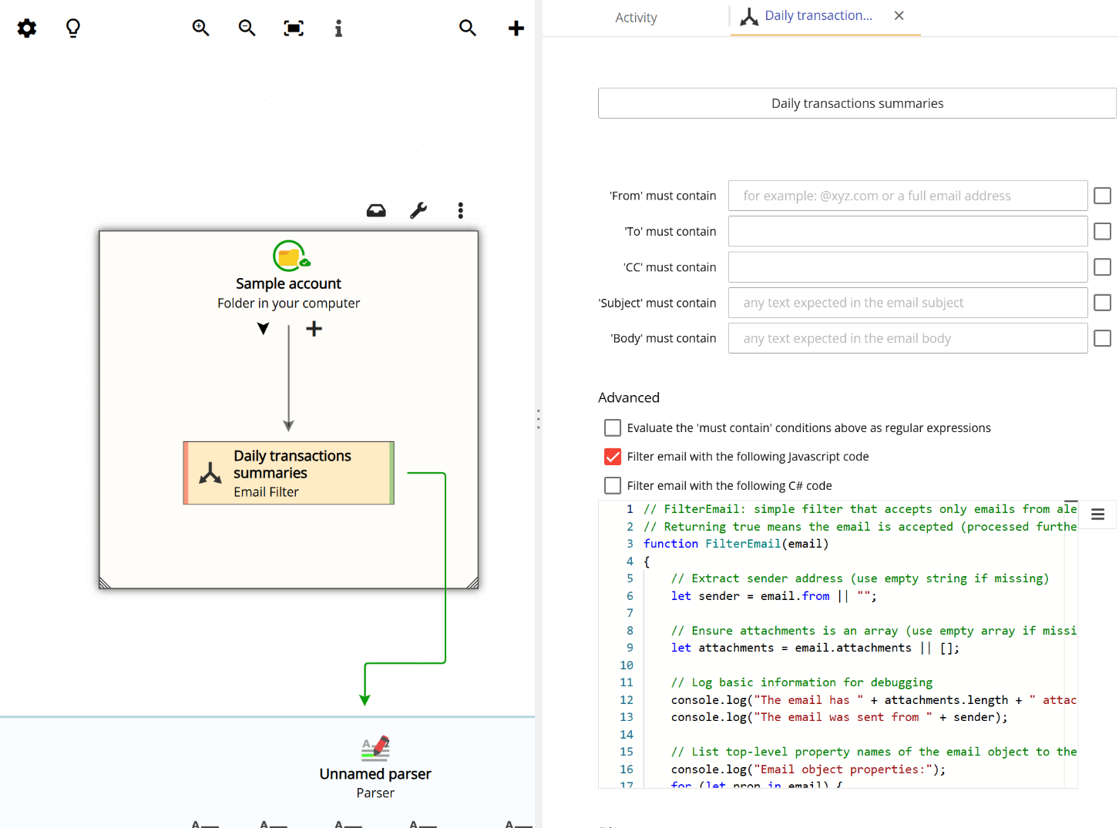
Task: Fit the flow diagram to screen
Action: click(293, 28)
